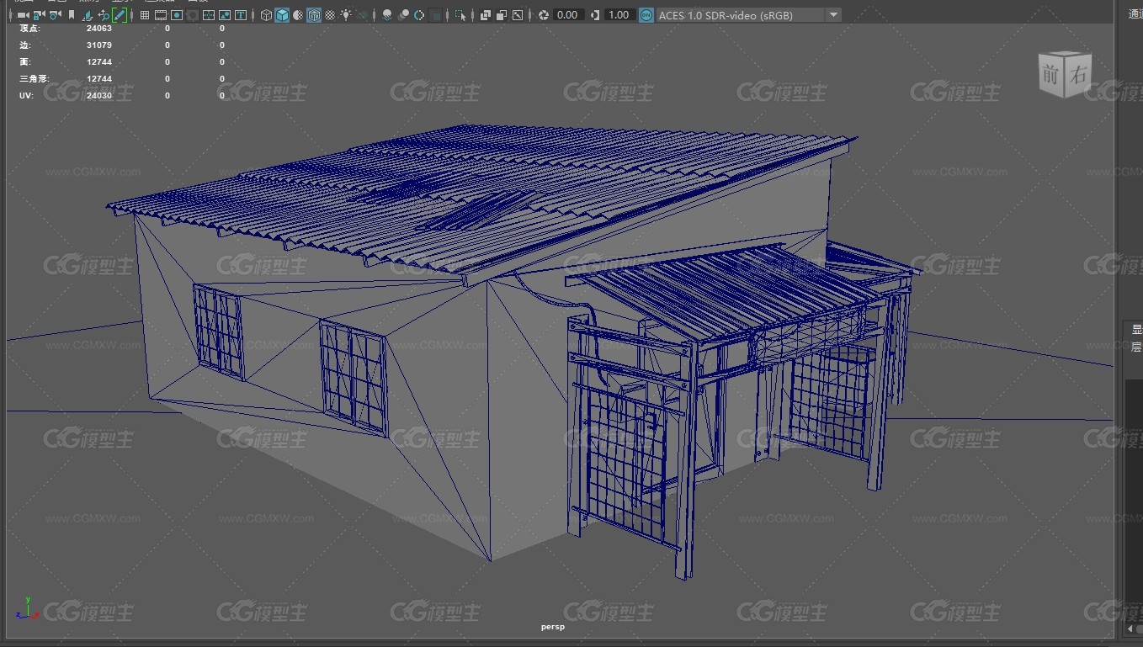Toggle 2D Pan/Zoom icon
The width and height of the screenshot is (1143, 647).
pos(104,15)
